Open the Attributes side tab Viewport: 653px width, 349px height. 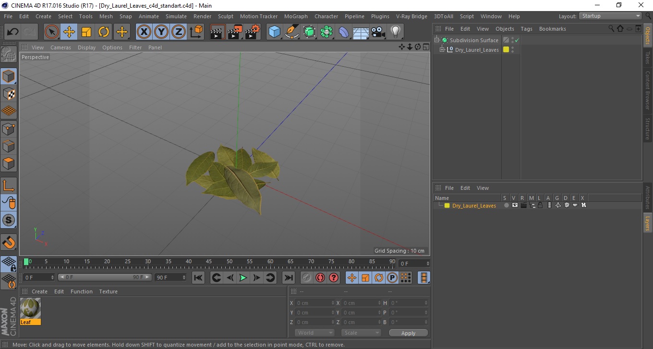click(x=648, y=198)
